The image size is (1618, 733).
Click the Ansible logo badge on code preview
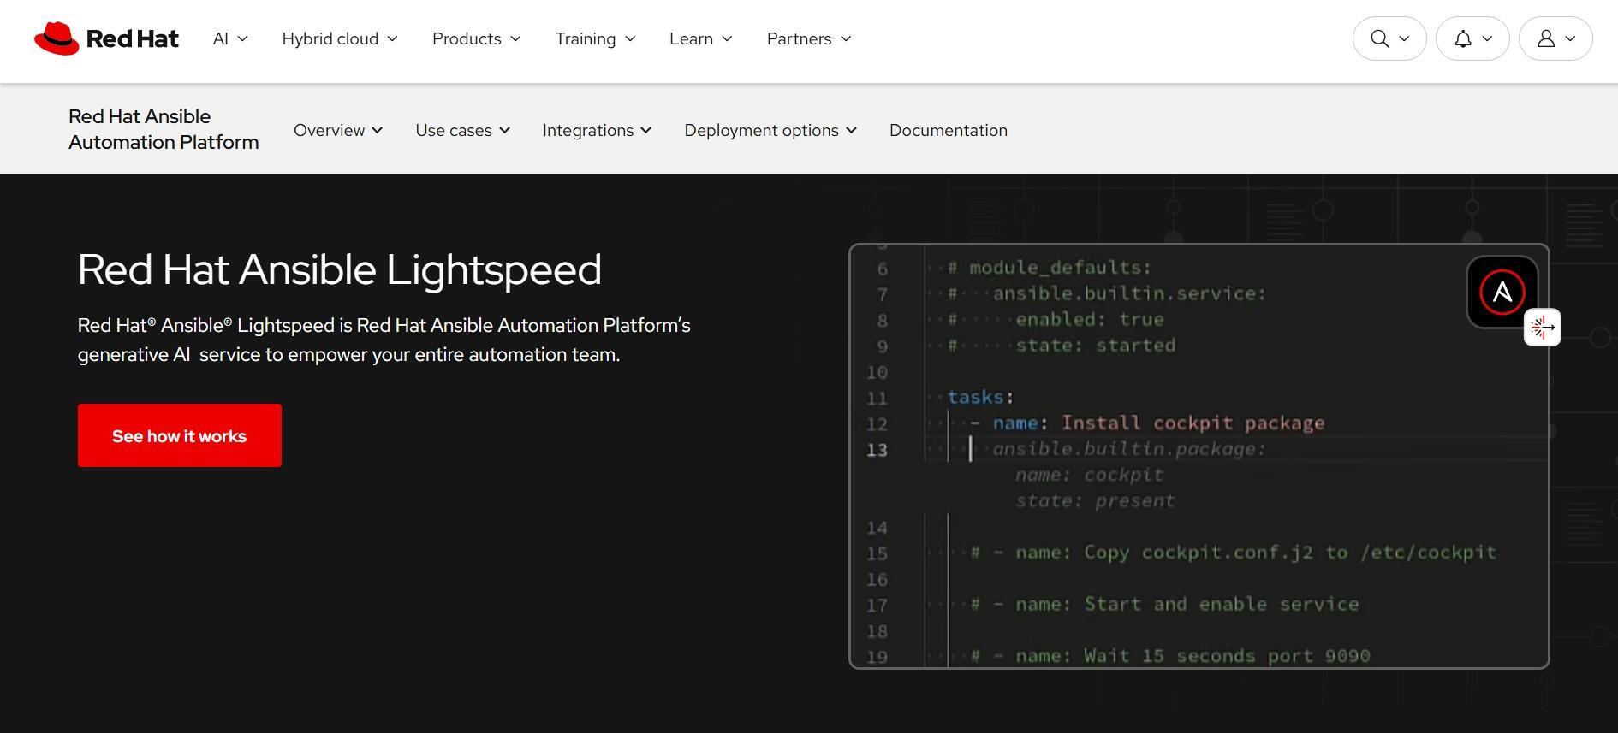tap(1502, 292)
